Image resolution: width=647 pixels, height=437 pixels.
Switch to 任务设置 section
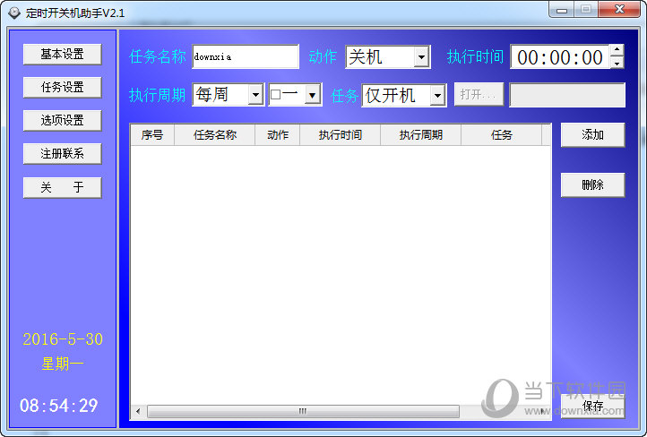[63, 87]
